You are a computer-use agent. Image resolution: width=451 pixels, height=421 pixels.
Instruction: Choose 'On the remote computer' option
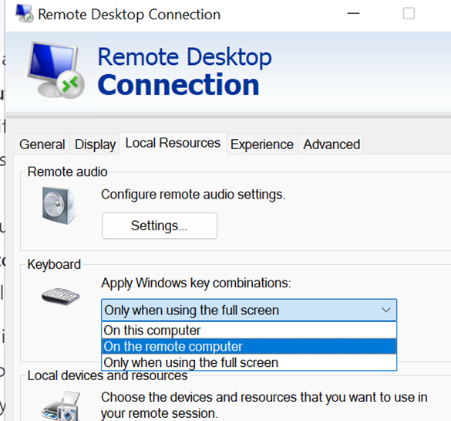(x=249, y=346)
